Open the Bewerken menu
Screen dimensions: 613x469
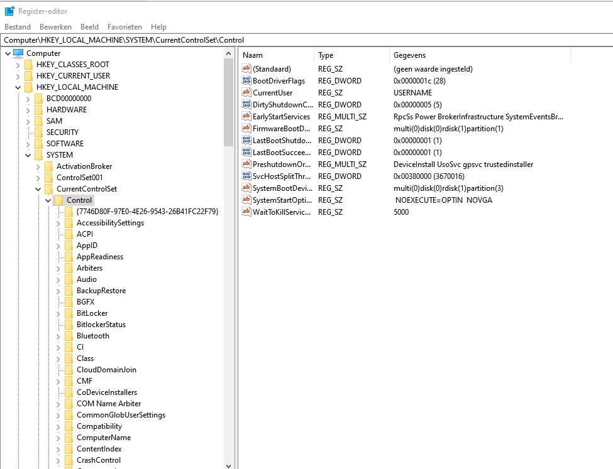pos(55,27)
